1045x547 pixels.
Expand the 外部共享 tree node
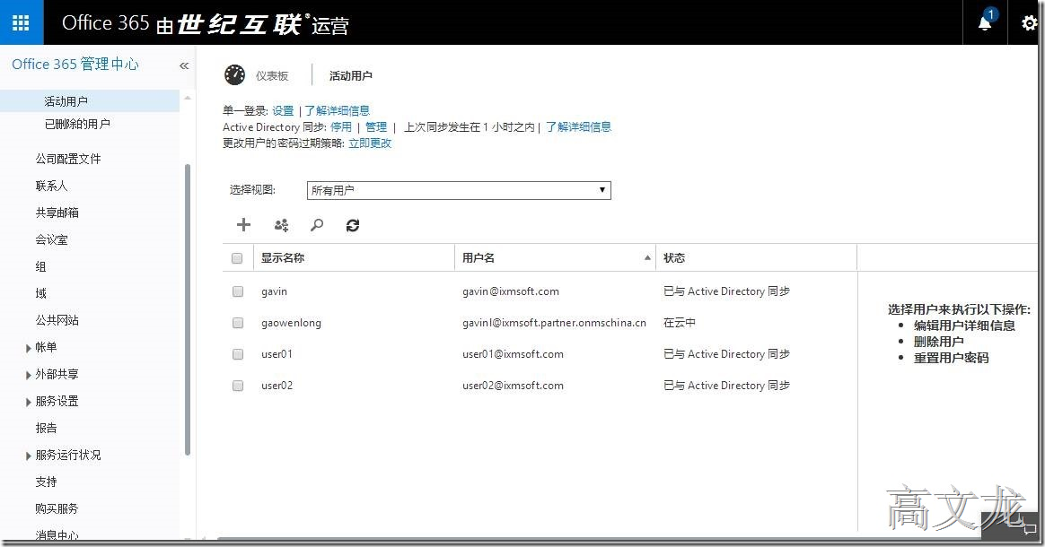(28, 376)
